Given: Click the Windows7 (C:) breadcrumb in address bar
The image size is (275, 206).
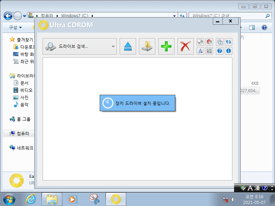Looking at the screenshot, I should pyautogui.click(x=75, y=15).
